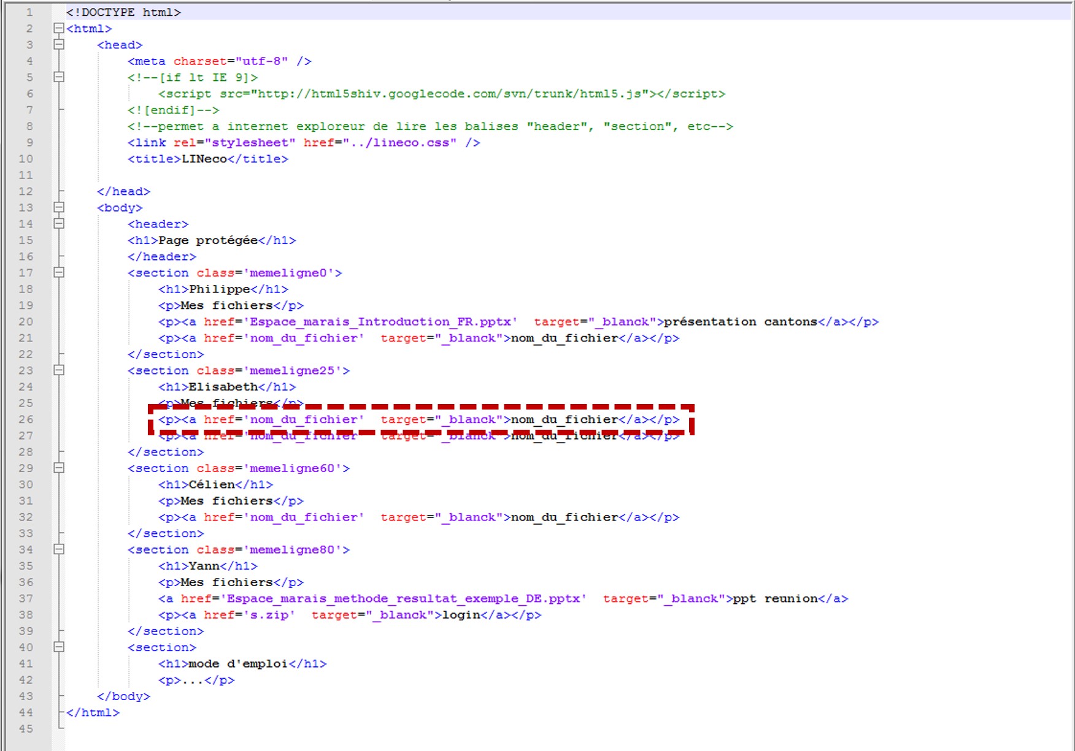Collapse the html tag fold on line 2

59,28
